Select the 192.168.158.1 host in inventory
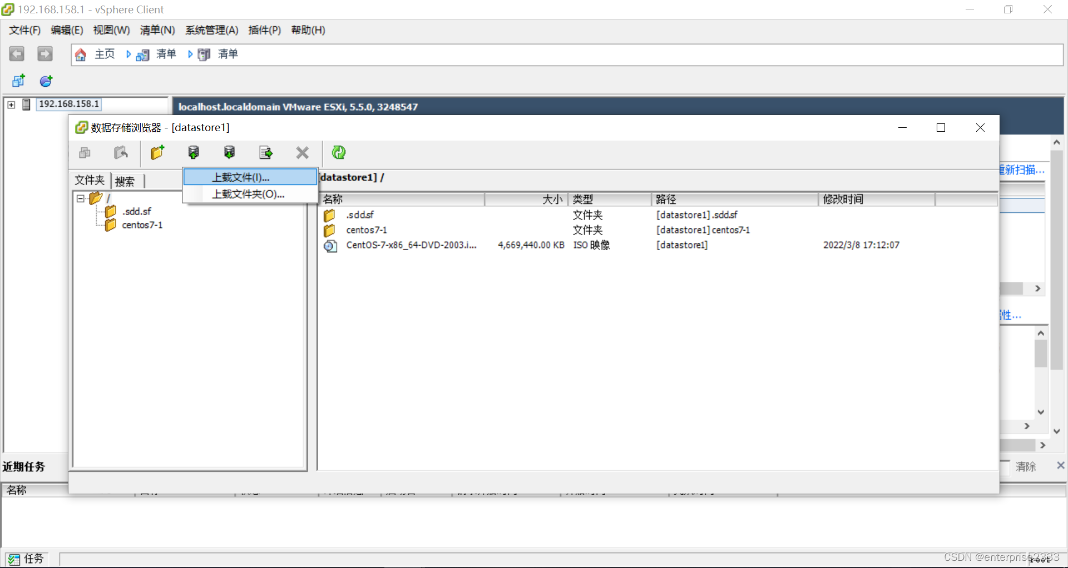 (x=69, y=104)
